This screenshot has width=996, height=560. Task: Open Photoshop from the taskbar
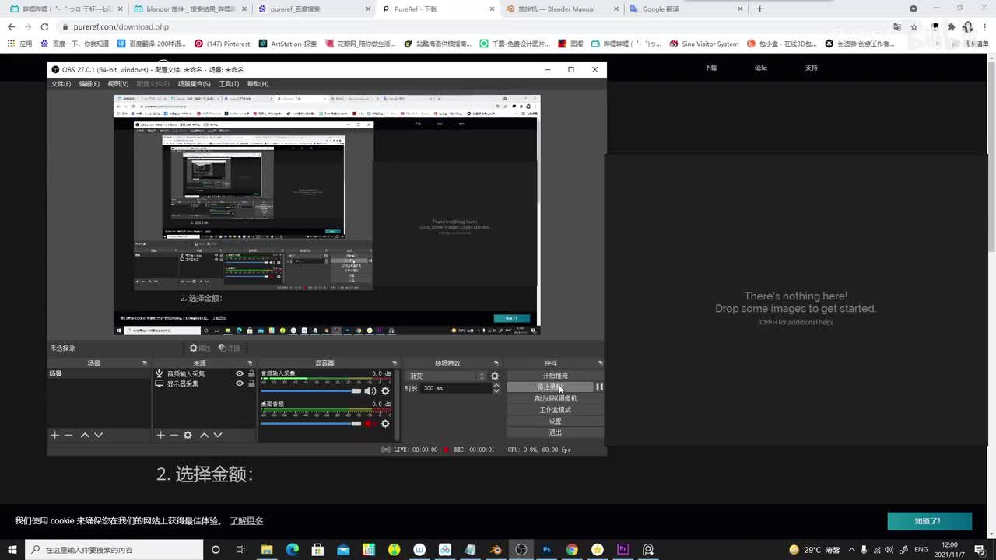coord(547,550)
